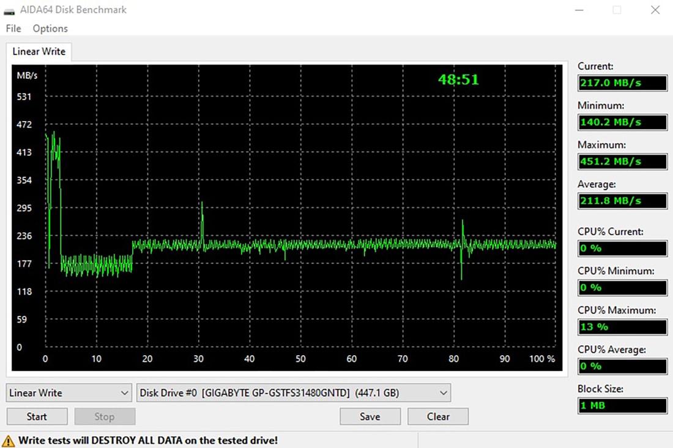673x448 pixels.
Task: Click the Average speed value 211.8 MB/s
Action: pyautogui.click(x=622, y=200)
